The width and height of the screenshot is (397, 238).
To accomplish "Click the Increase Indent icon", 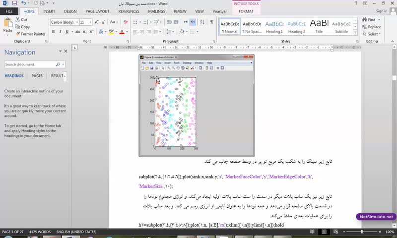I will click(176, 22).
